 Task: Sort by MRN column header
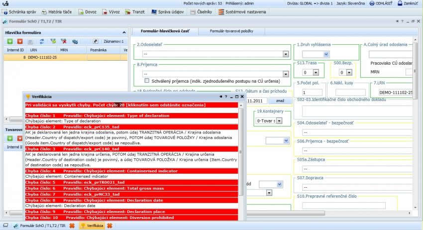[x=72, y=50]
